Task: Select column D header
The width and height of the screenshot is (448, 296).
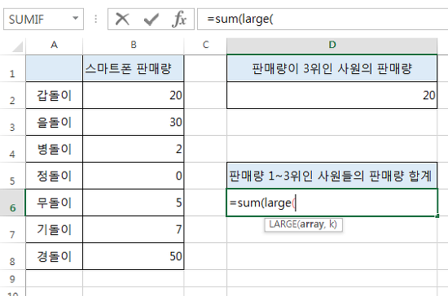Action: point(332,45)
